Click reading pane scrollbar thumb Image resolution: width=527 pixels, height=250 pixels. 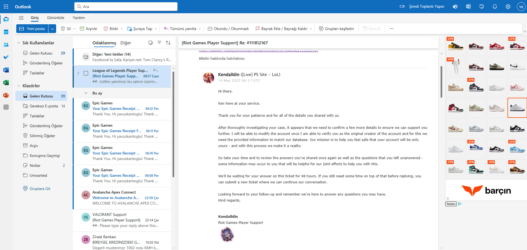point(441,82)
